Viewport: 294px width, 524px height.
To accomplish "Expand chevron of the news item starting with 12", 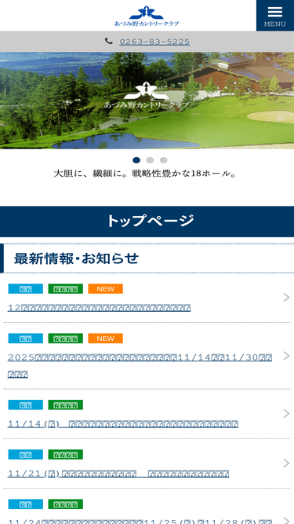I will (x=286, y=298).
